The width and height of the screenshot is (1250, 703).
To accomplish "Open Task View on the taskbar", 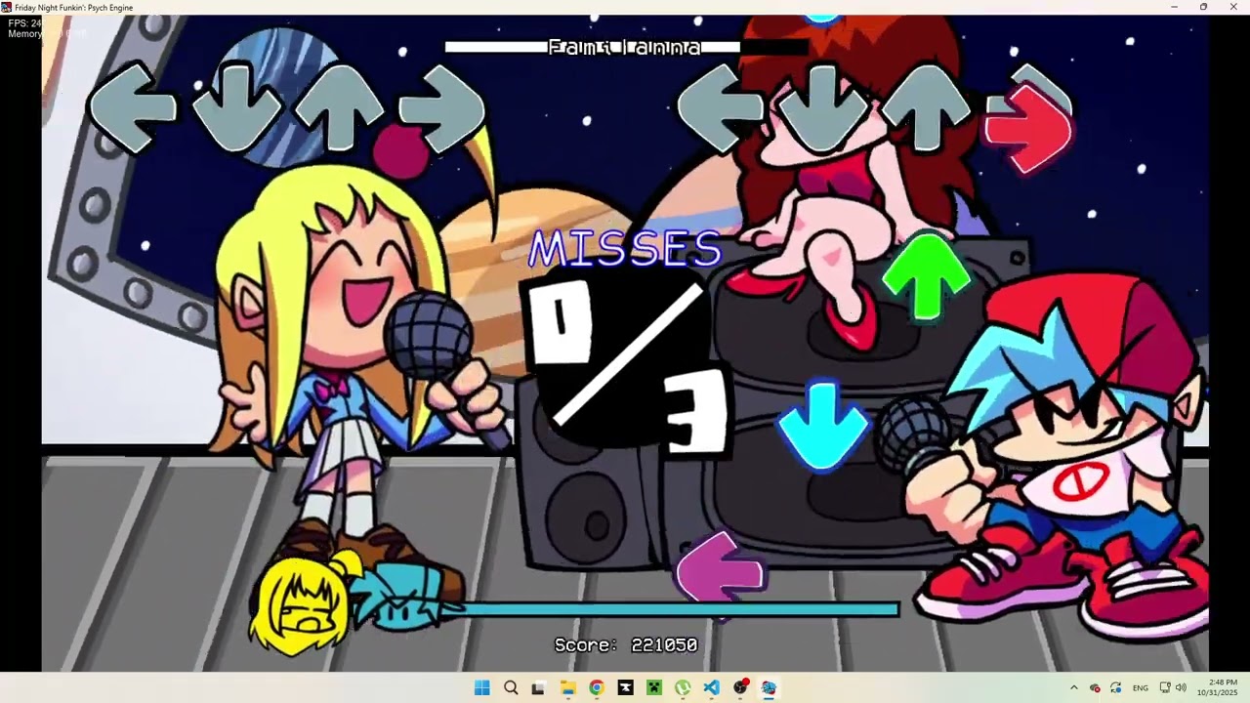I will [538, 687].
